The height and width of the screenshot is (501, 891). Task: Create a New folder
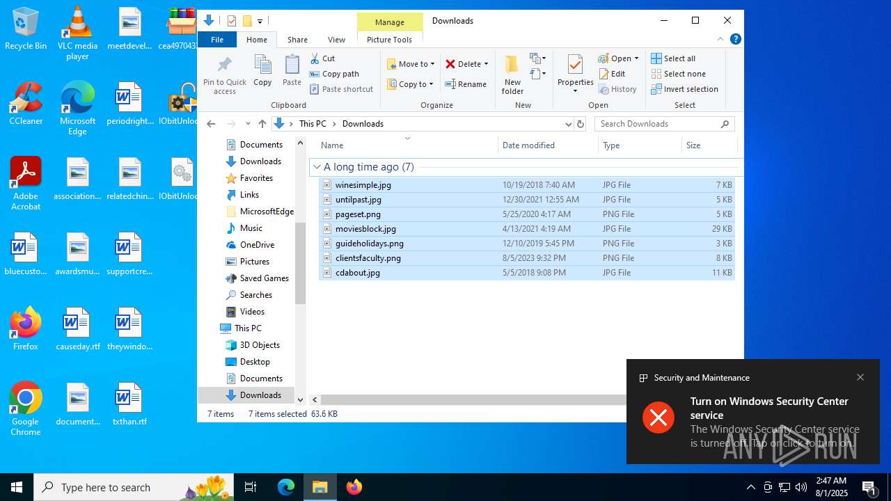(512, 75)
